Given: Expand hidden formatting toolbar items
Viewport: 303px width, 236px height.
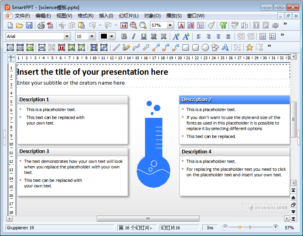Looking at the screenshot, I should click(x=282, y=35).
